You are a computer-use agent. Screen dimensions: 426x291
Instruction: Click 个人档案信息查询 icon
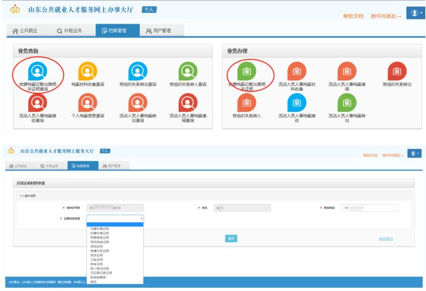[88, 103]
